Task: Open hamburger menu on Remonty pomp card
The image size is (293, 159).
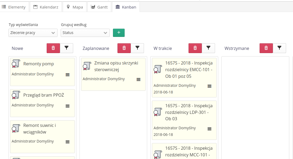Action: click(x=68, y=75)
